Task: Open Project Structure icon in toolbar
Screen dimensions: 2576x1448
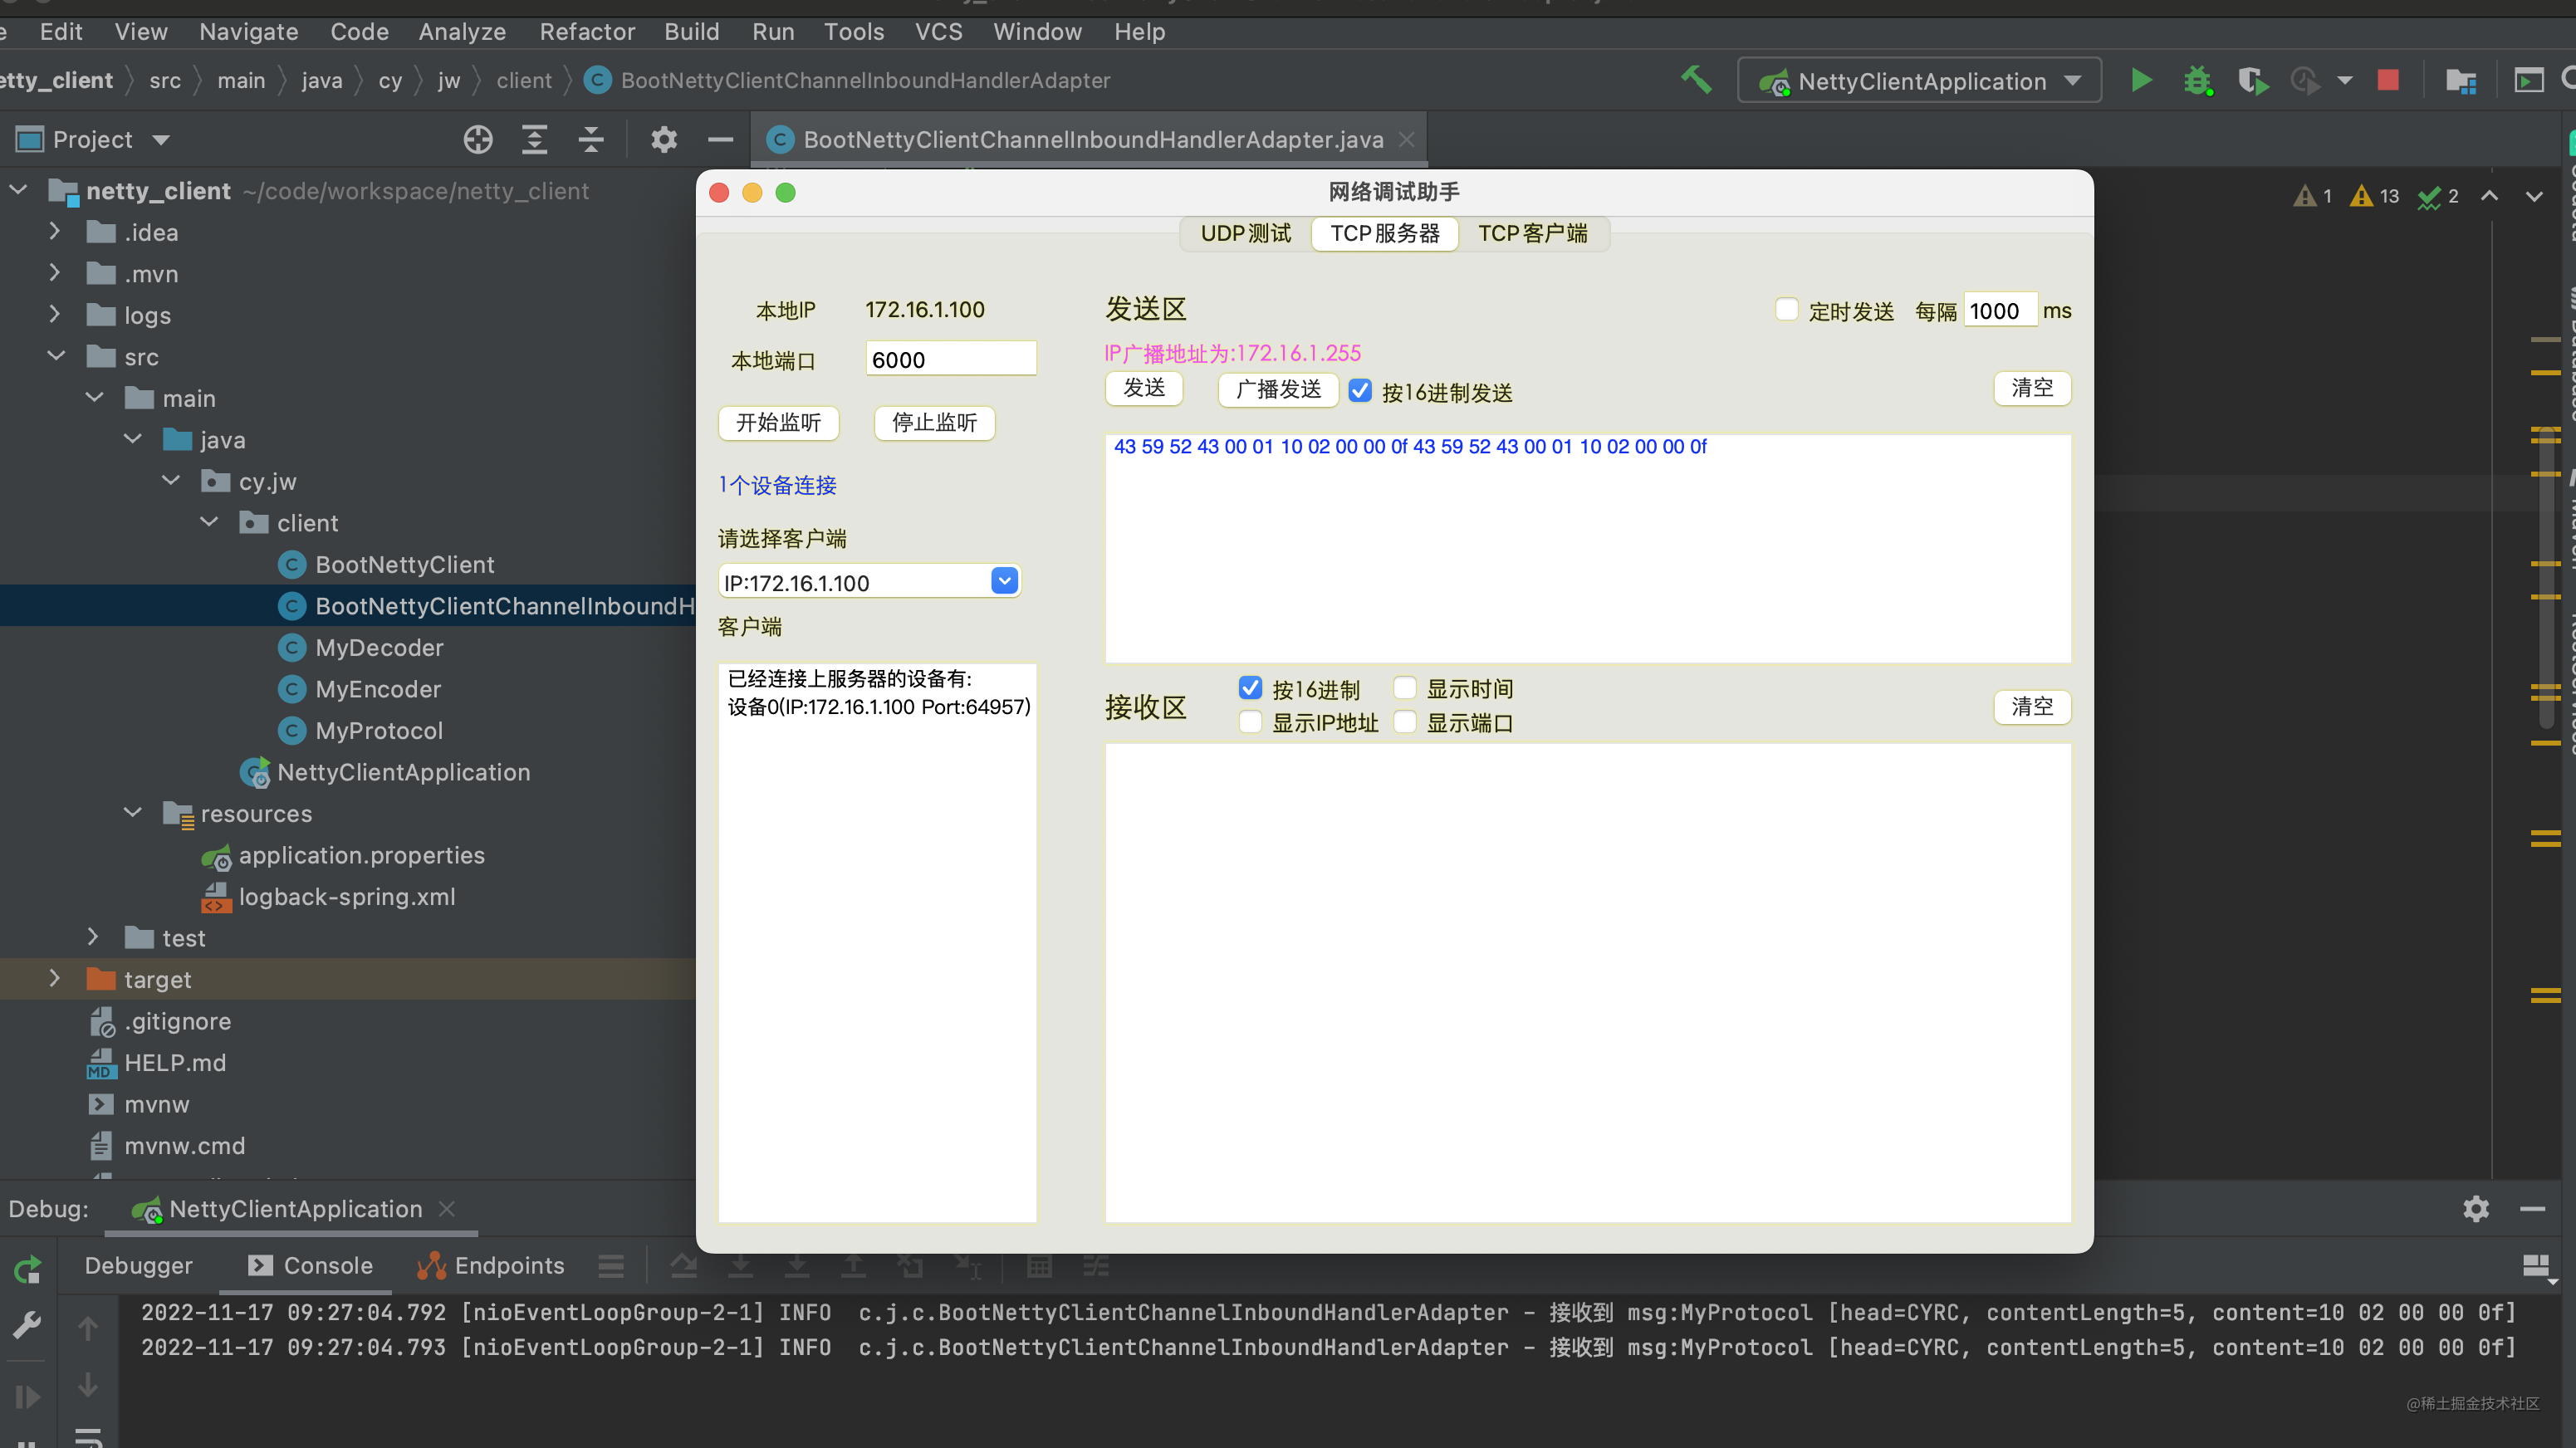Action: click(2461, 80)
